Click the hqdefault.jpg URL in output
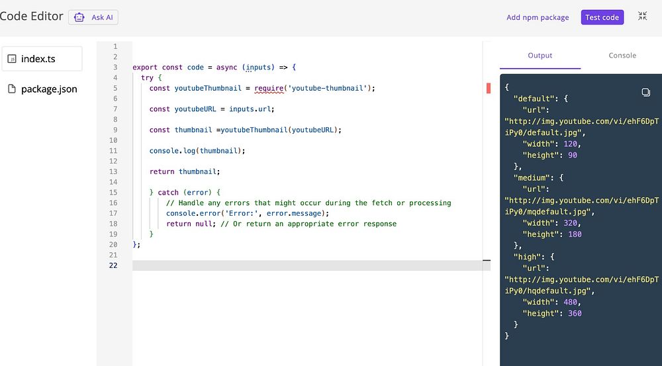 (x=582, y=285)
